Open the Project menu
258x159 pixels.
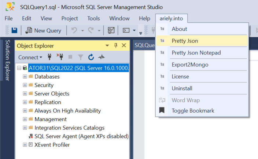click(x=70, y=18)
